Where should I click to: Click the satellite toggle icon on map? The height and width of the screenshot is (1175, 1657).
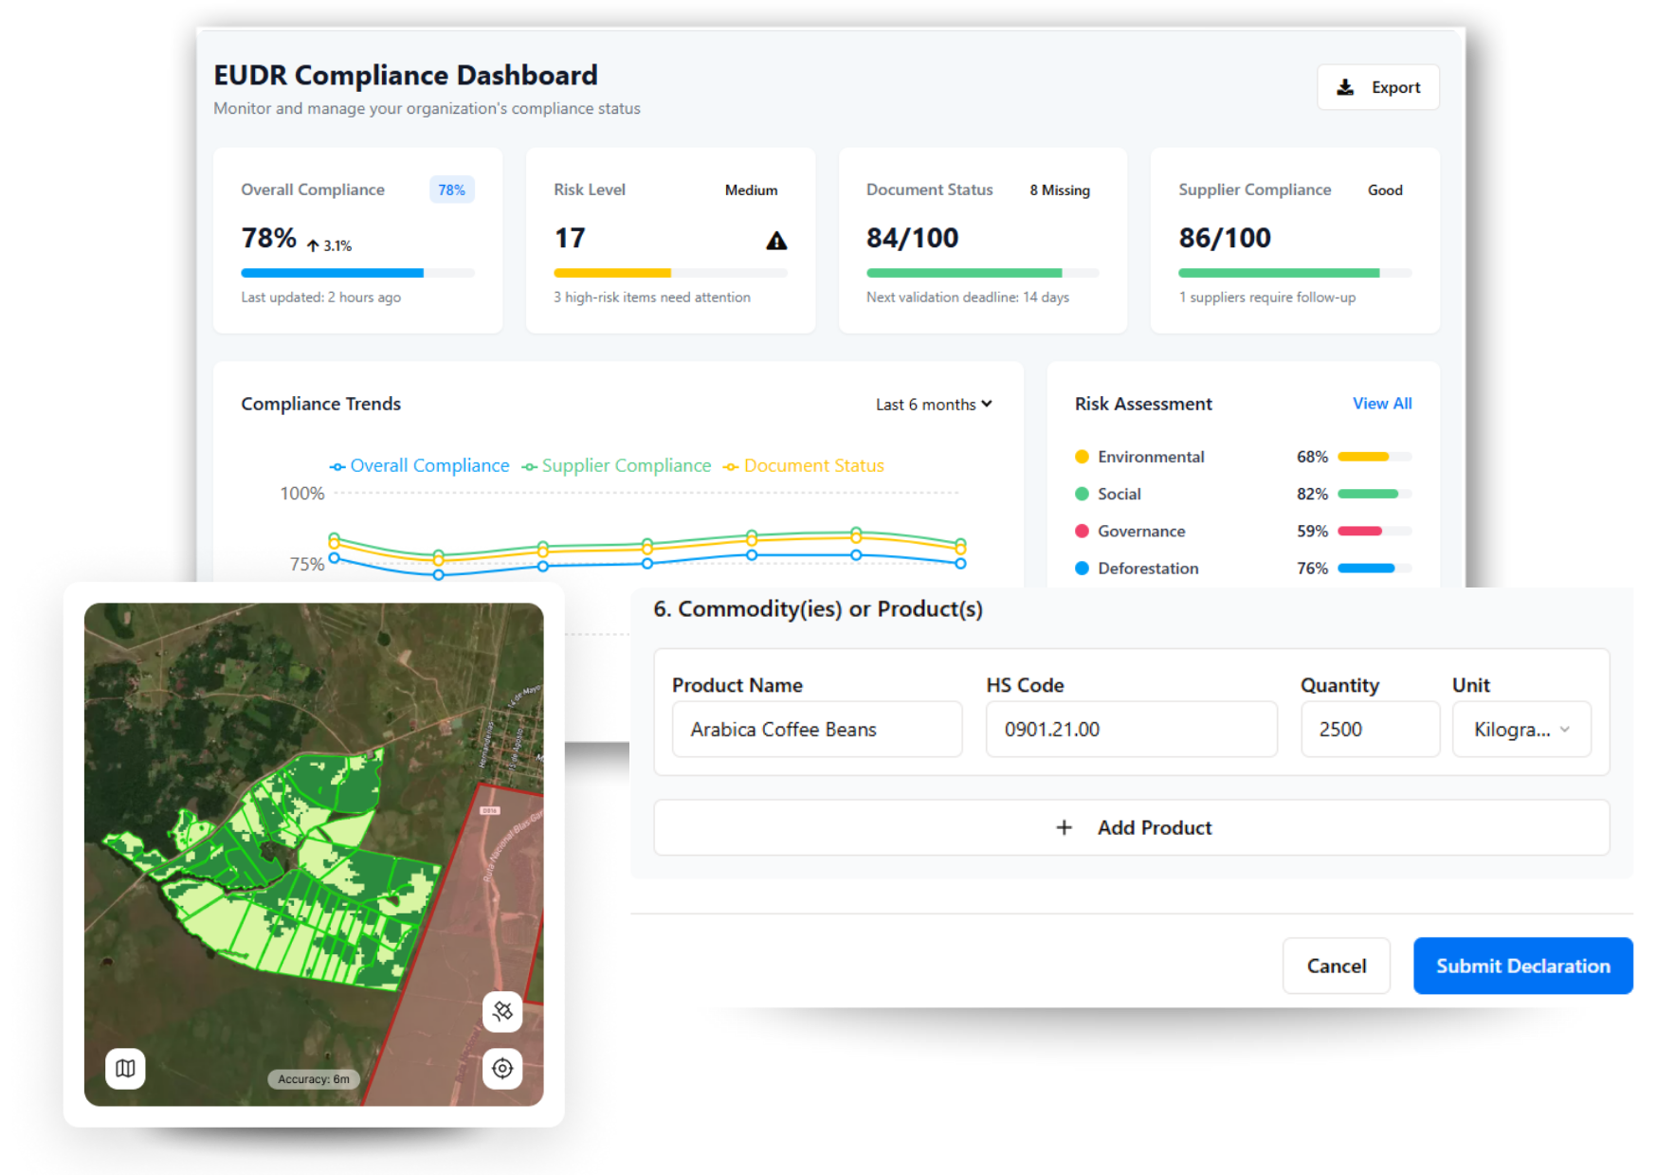pyautogui.click(x=502, y=1012)
